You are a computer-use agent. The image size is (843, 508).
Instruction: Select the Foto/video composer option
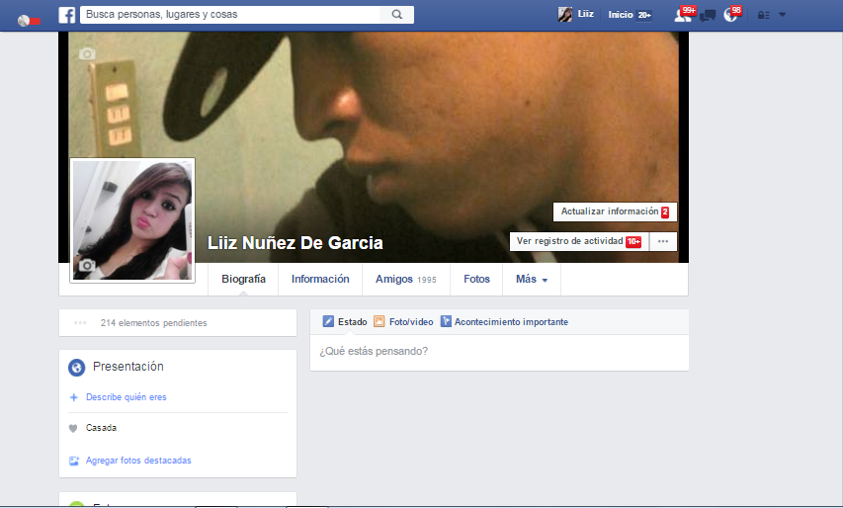[403, 321]
